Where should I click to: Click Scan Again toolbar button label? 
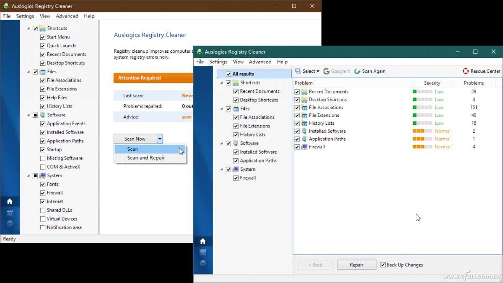tap(374, 71)
